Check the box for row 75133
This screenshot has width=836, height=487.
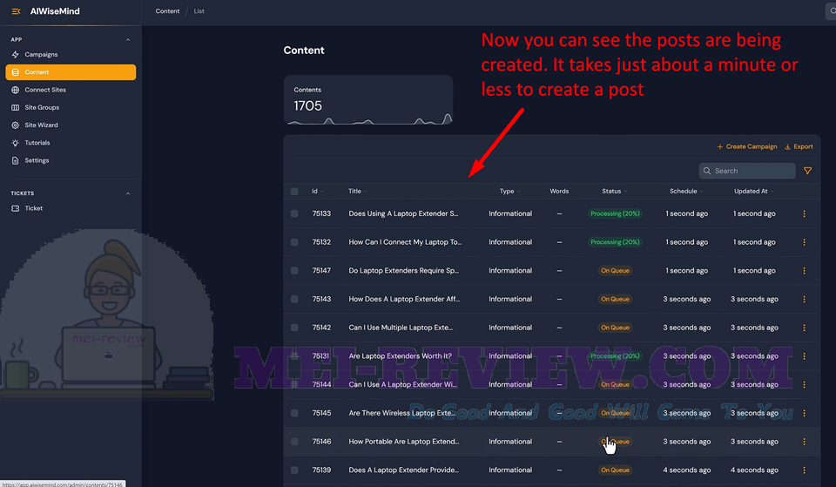pyautogui.click(x=294, y=213)
